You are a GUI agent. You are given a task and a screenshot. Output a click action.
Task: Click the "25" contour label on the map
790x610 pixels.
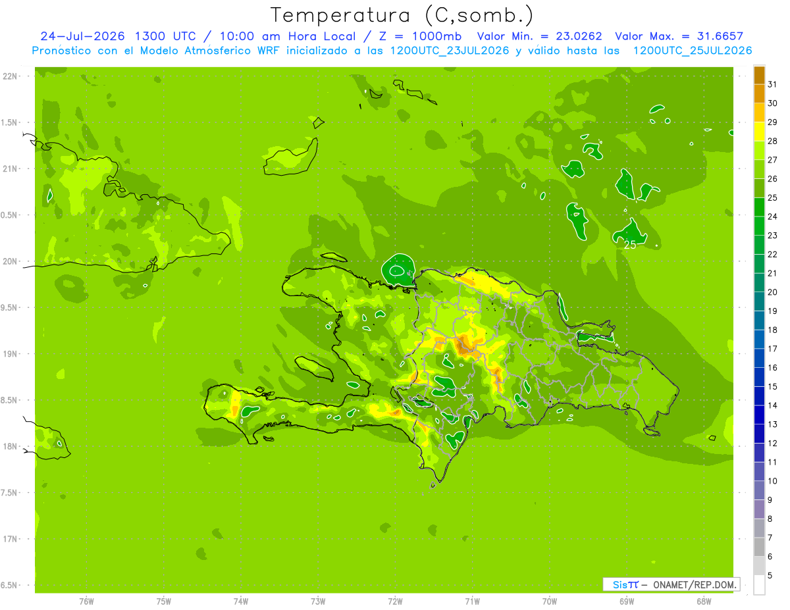coord(630,245)
